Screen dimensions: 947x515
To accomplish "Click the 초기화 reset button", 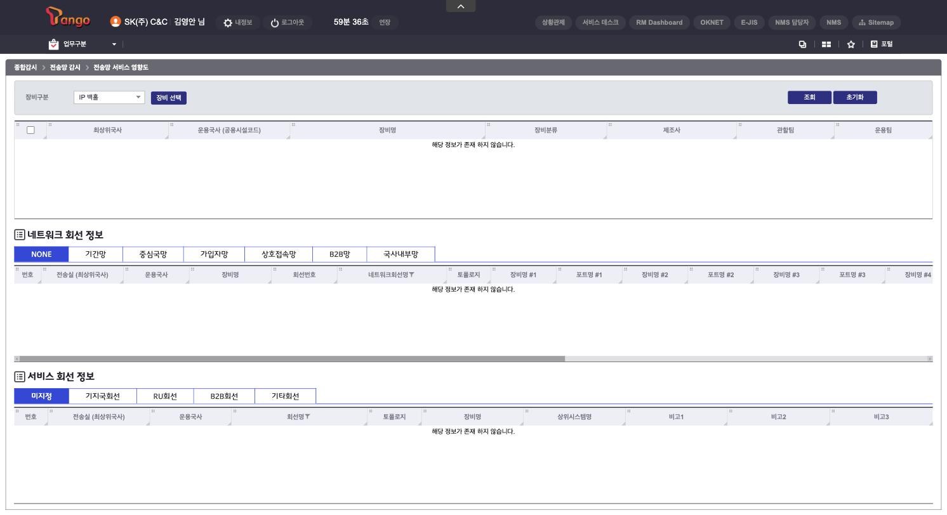I will coord(855,98).
